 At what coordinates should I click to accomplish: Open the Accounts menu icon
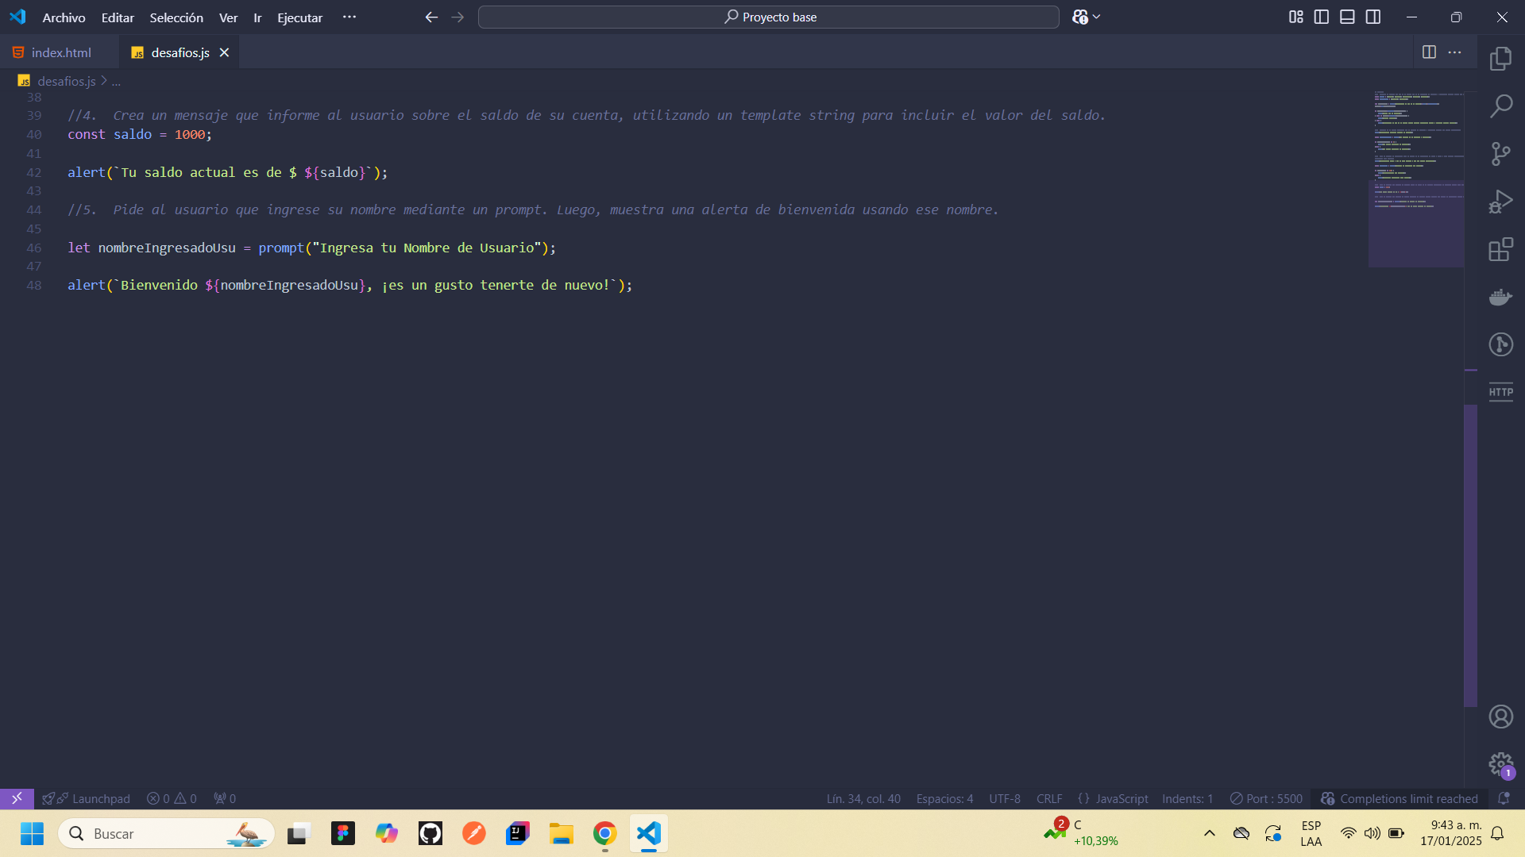point(1500,717)
